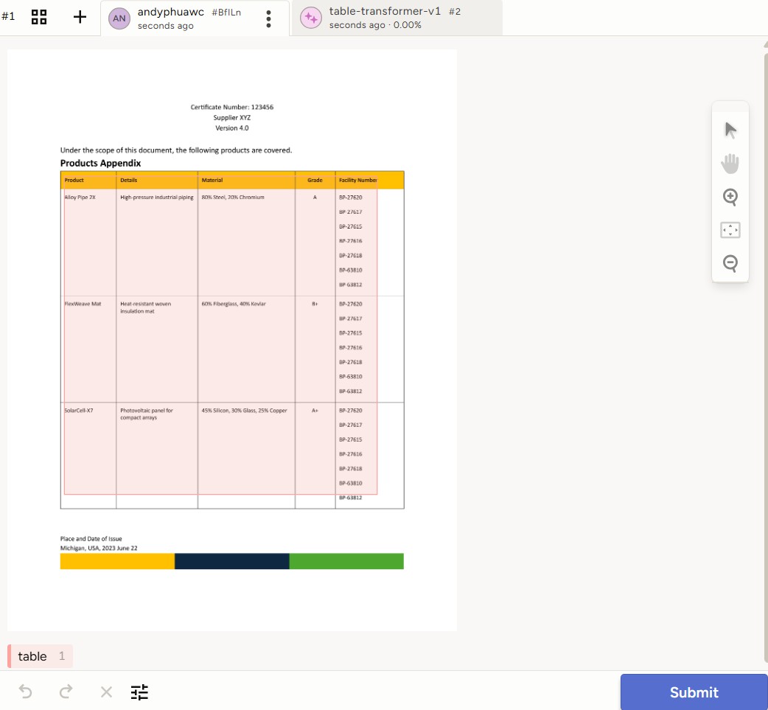Reset the annotation with the X icon
This screenshot has width=768, height=710.
[106, 692]
